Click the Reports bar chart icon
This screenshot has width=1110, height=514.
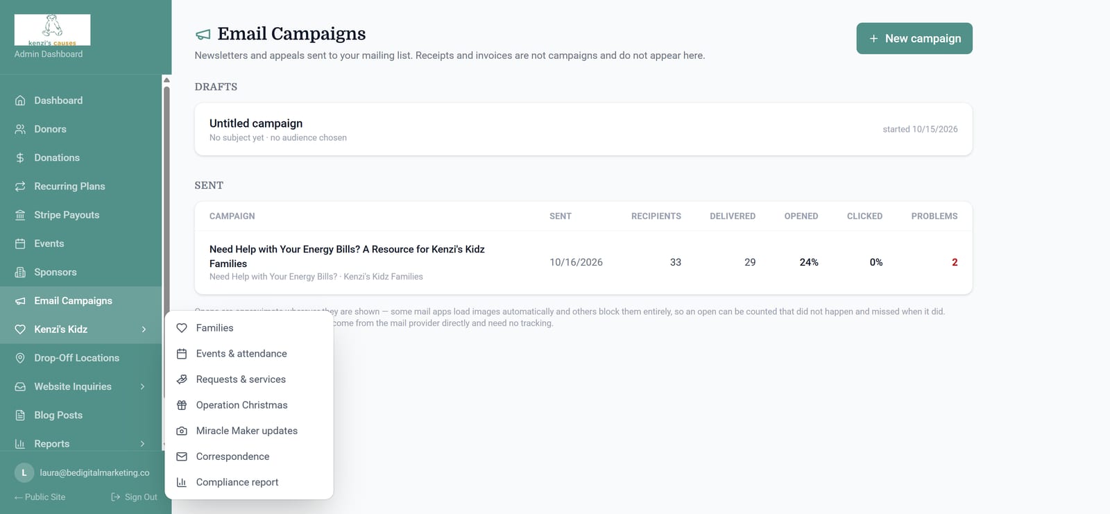(x=20, y=444)
